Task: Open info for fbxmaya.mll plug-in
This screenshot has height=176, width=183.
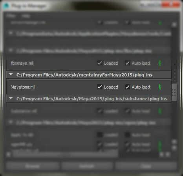Action: pos(160,63)
